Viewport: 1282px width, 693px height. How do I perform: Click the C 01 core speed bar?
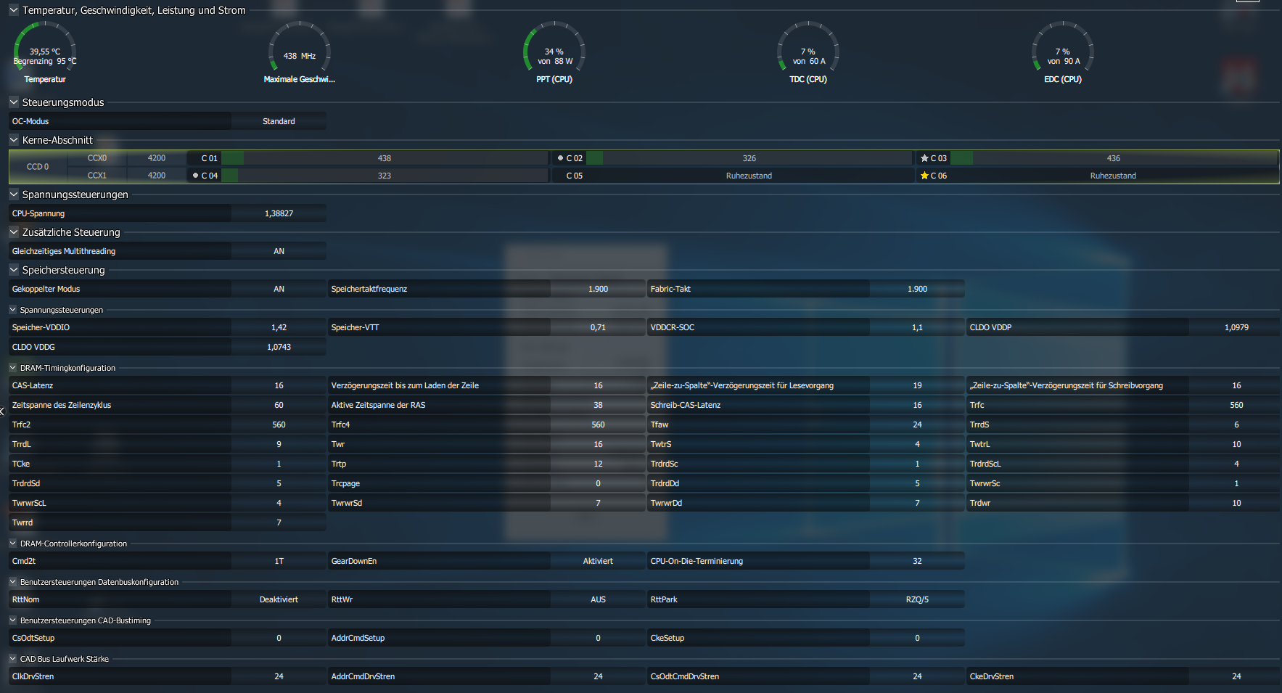(x=385, y=158)
